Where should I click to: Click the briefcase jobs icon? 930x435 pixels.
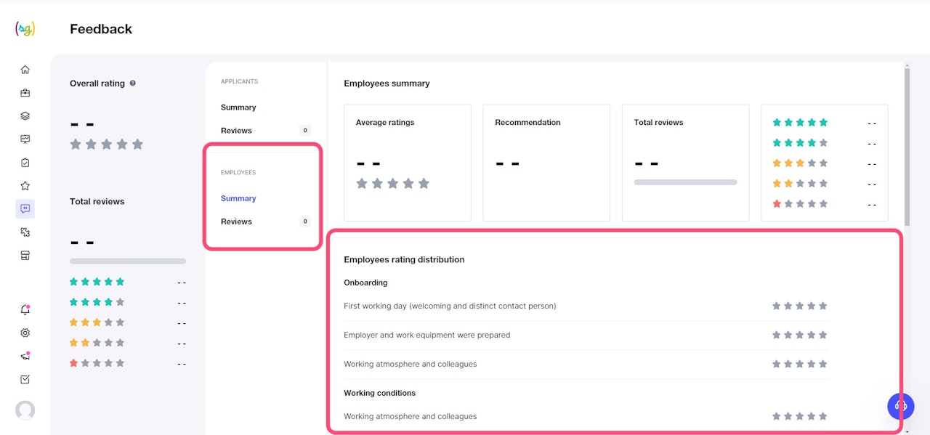pyautogui.click(x=25, y=93)
